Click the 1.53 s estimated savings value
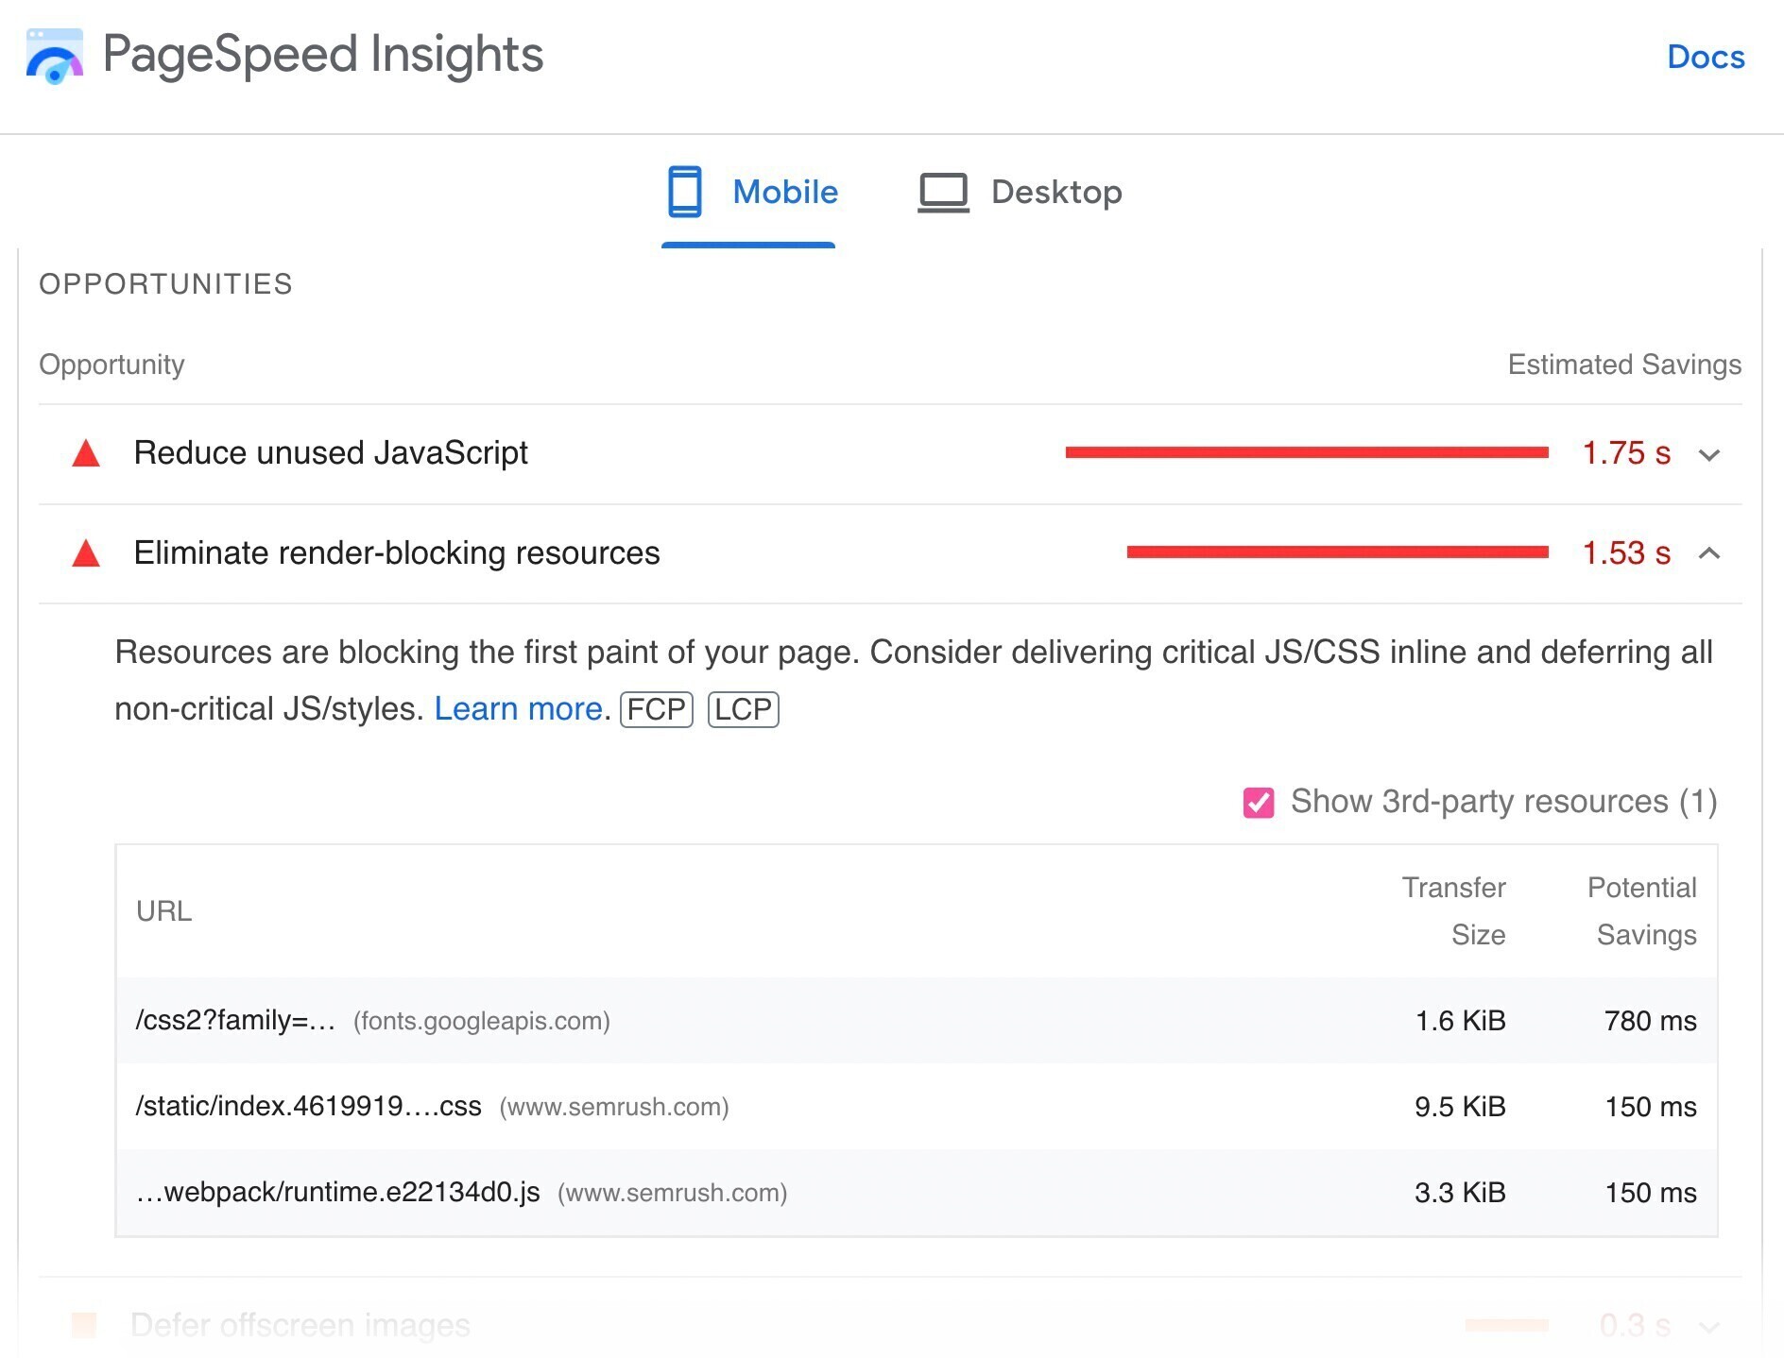The width and height of the screenshot is (1784, 1358). tap(1626, 553)
